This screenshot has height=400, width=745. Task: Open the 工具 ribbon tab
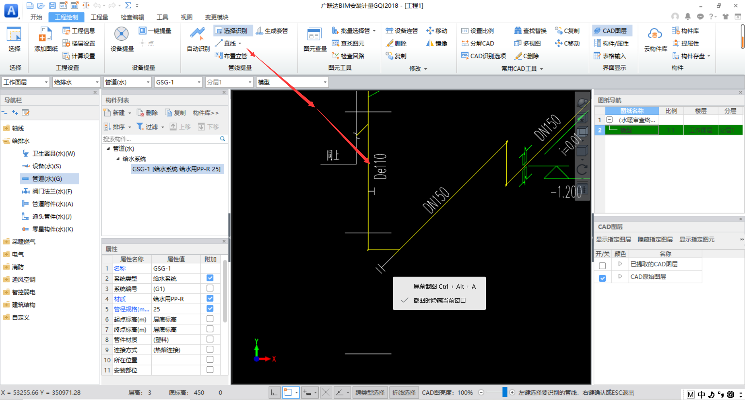point(162,17)
